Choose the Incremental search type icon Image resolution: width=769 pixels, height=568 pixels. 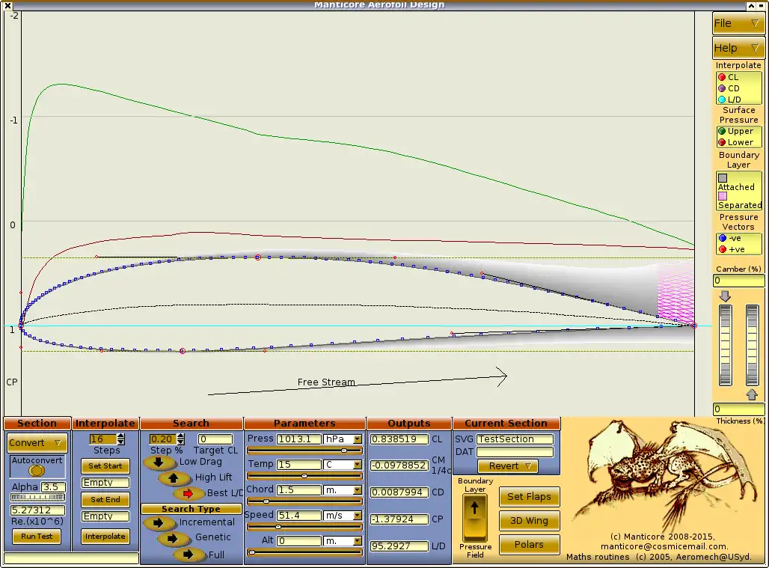point(158,522)
